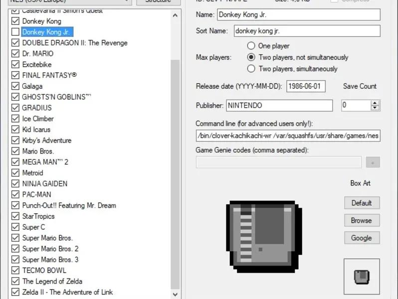Select the highlighted Donkey Kong Jr. entry

coord(47,32)
